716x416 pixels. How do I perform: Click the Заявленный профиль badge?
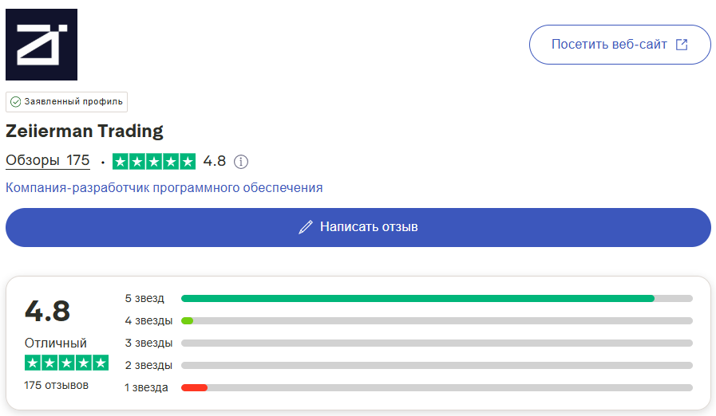67,102
